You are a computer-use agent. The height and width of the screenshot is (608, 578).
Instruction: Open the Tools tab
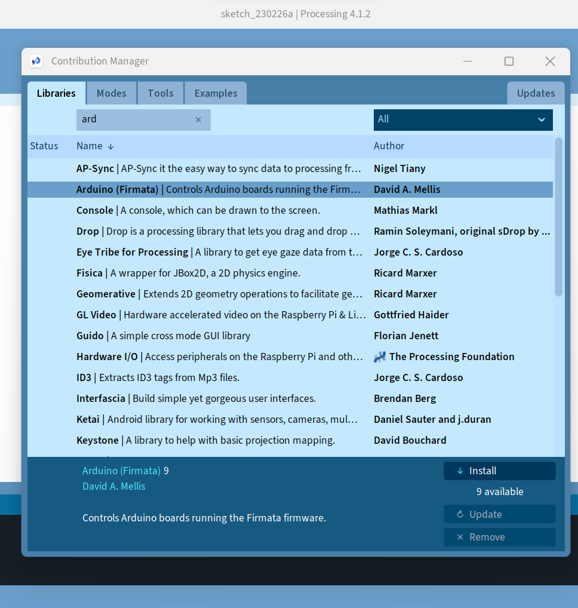click(161, 93)
